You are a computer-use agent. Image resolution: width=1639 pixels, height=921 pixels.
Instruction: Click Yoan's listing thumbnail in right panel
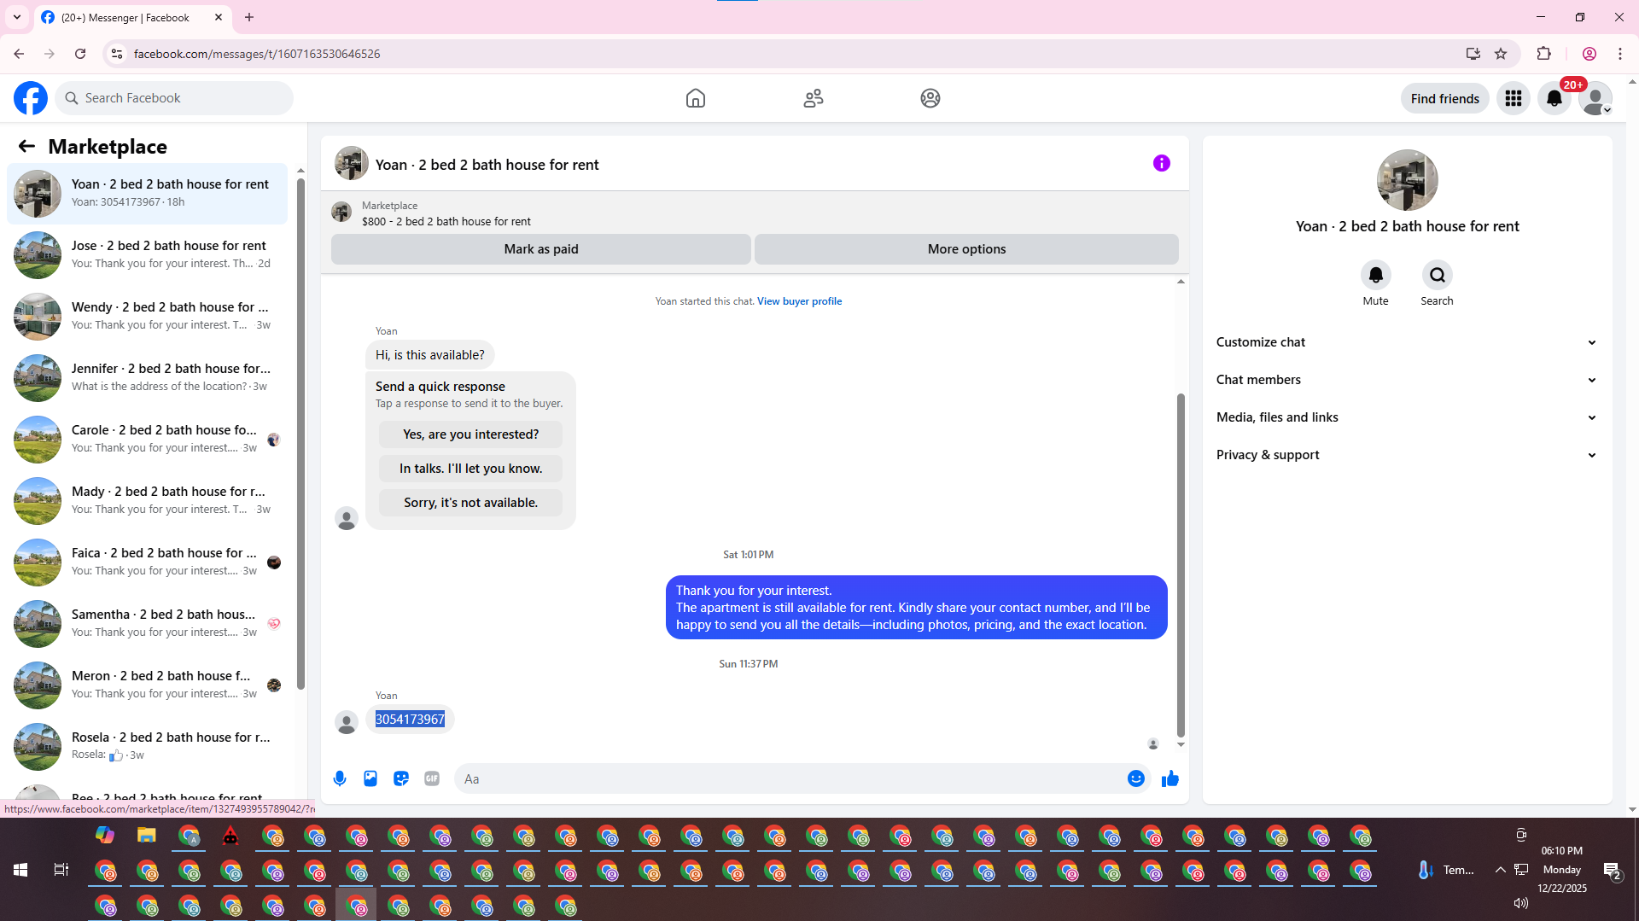(1407, 180)
